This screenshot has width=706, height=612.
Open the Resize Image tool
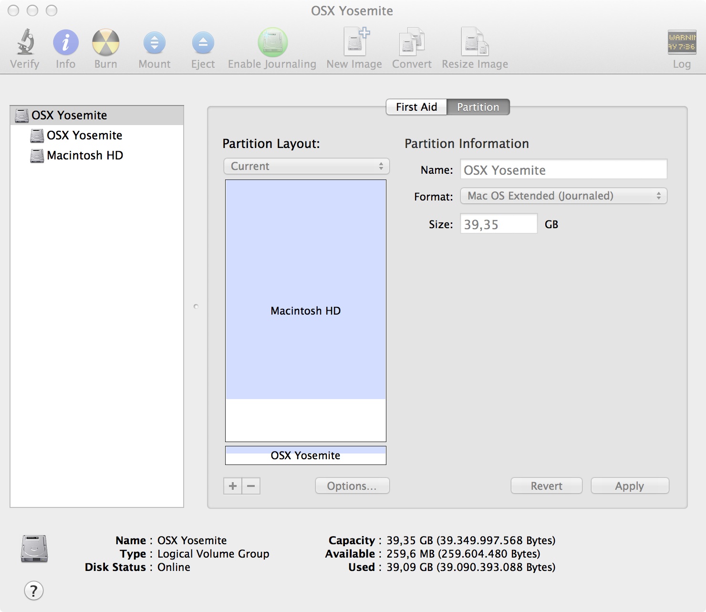coord(475,43)
